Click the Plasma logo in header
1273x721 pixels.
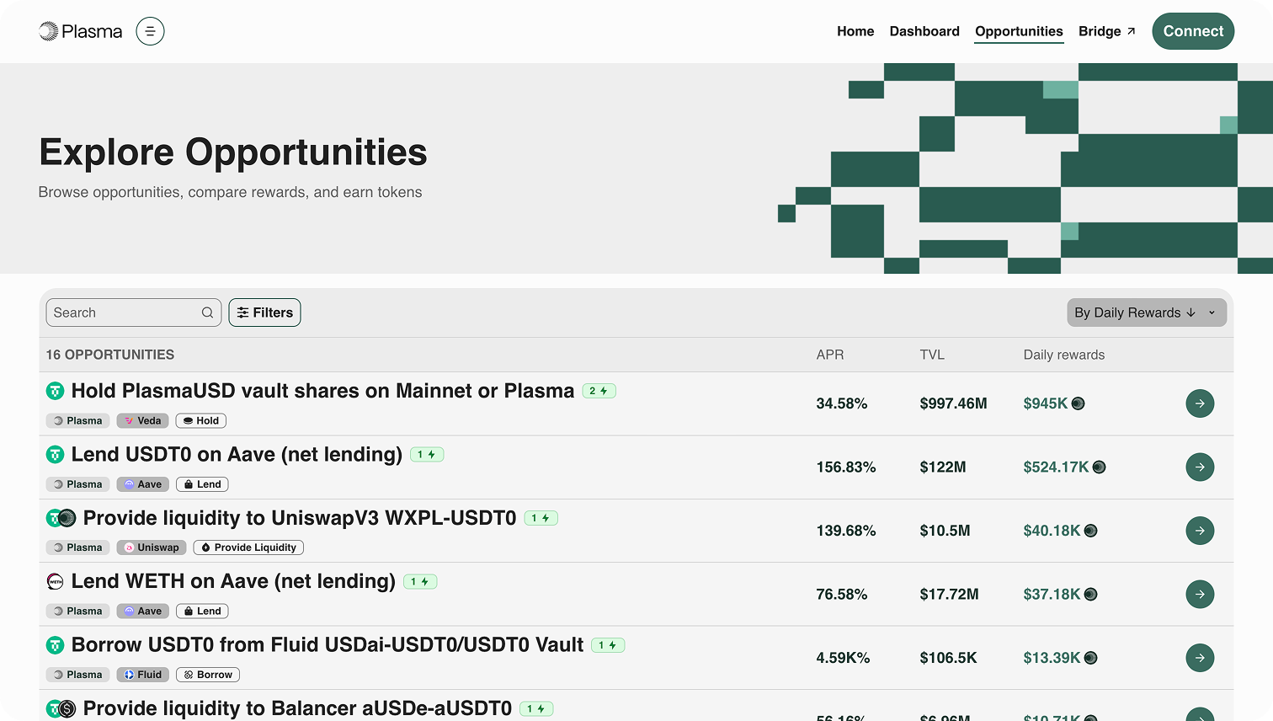[81, 31]
